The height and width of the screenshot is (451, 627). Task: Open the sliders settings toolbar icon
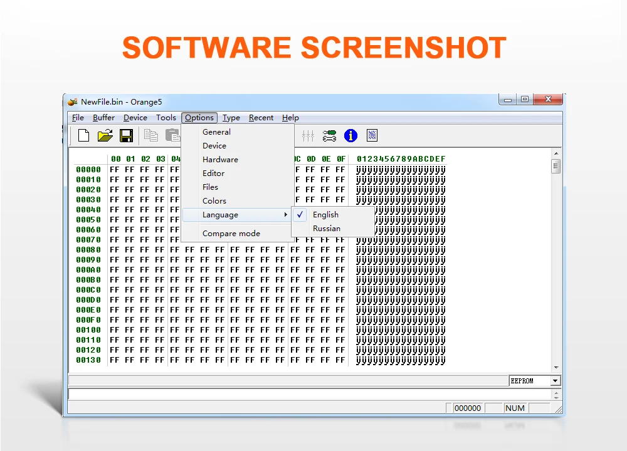pyautogui.click(x=308, y=136)
